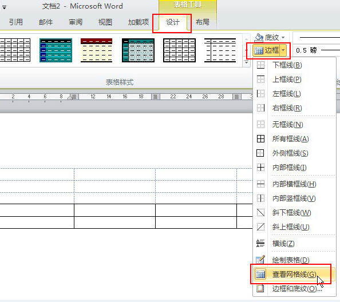Open the 加载项 tab
The width and height of the screenshot is (340, 302).
139,22
